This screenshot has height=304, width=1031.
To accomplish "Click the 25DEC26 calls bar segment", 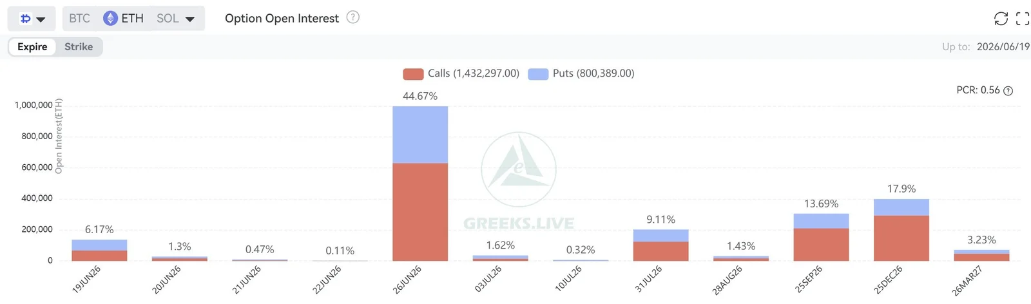I will 901,238.
